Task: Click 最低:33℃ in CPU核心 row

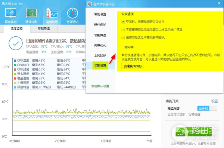Action: click(x=63, y=65)
